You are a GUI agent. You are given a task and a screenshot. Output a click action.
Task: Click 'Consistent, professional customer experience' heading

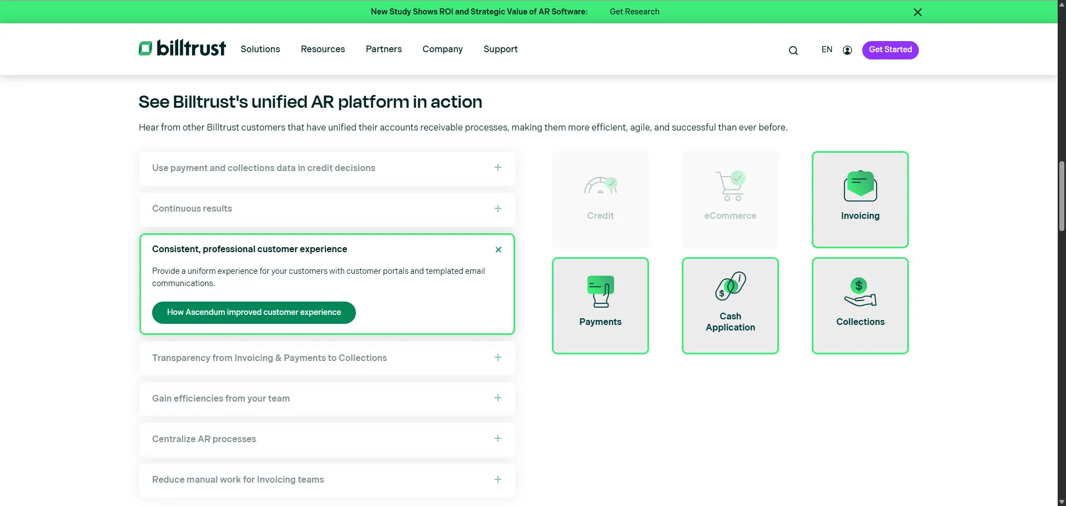click(x=249, y=249)
